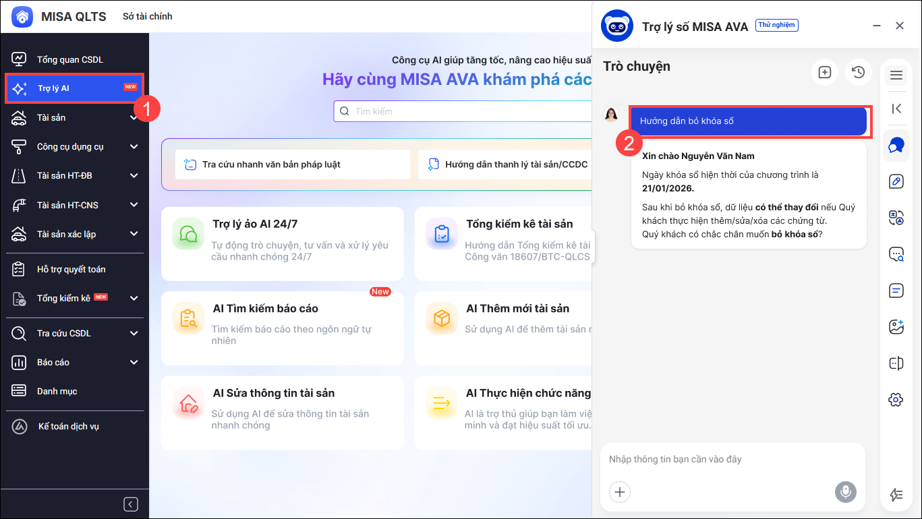Viewport: 922px width, 519px height.
Task: Click the user avatar beside the message
Action: pyautogui.click(x=612, y=114)
